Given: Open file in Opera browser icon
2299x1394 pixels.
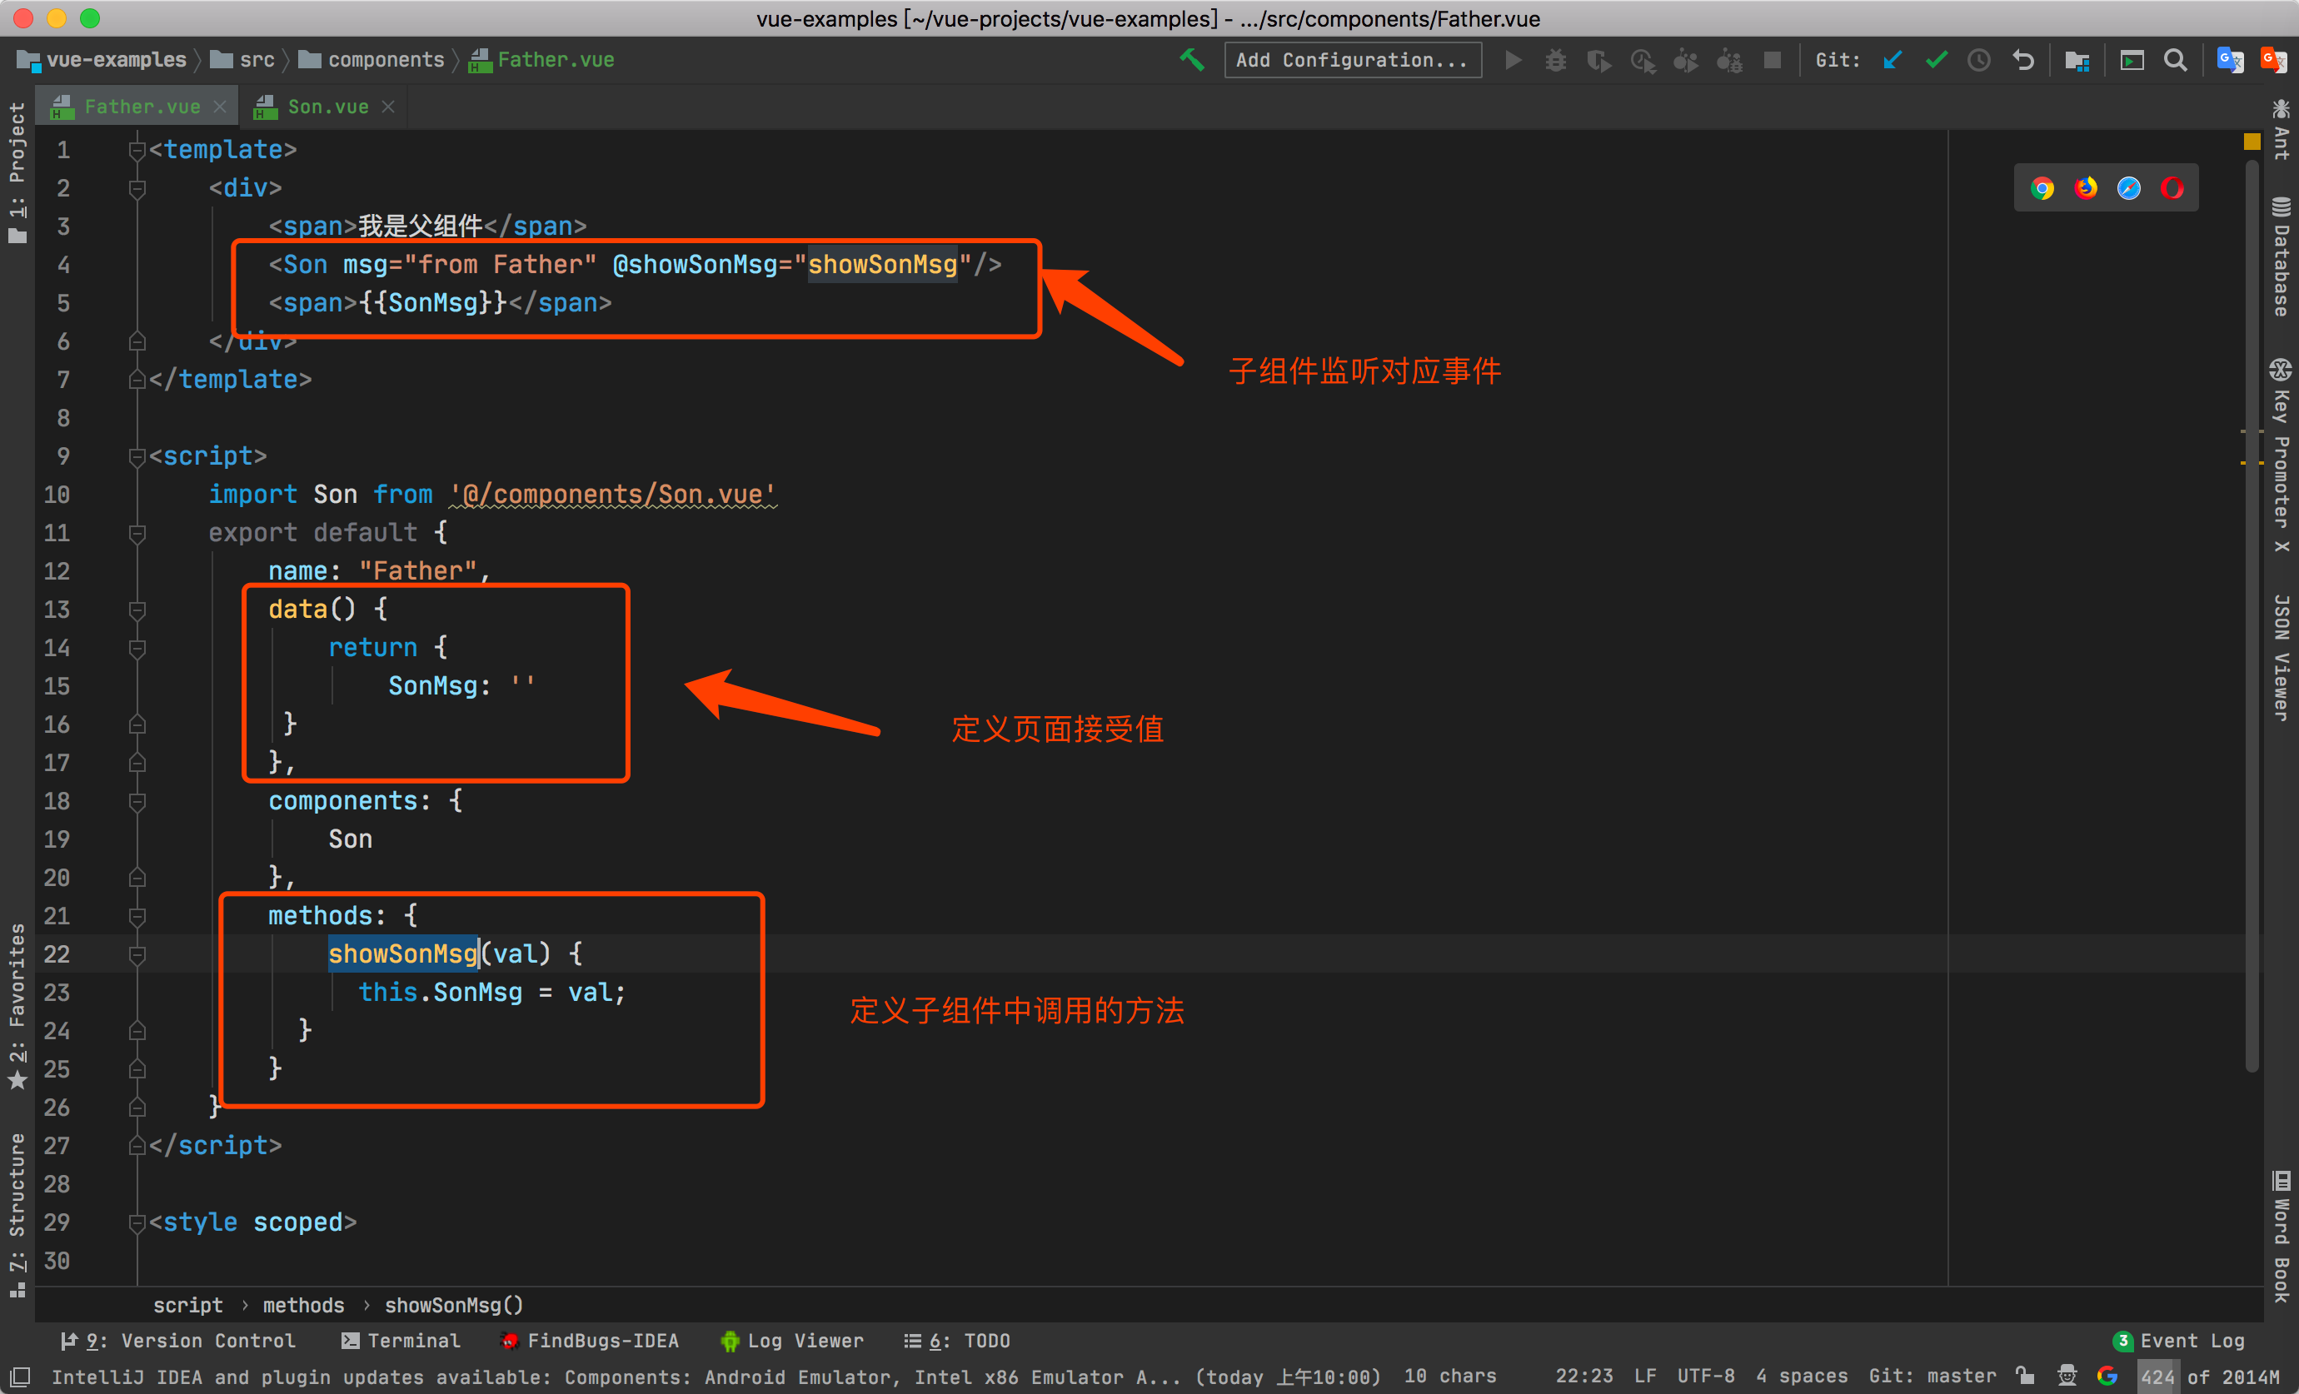Looking at the screenshot, I should tap(2172, 188).
